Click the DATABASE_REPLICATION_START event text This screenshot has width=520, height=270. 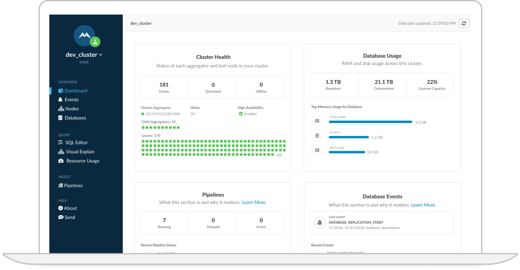[x=356, y=222]
